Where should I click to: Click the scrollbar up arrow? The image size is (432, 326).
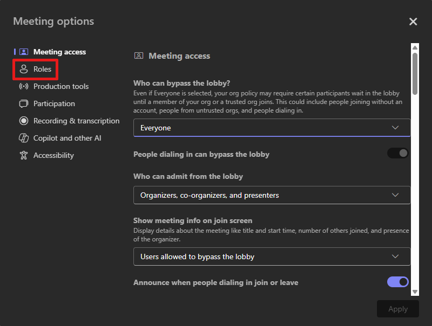415,47
